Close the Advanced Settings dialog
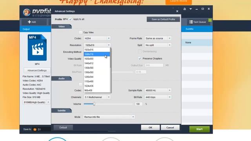The image size is (251, 141). click(177, 11)
